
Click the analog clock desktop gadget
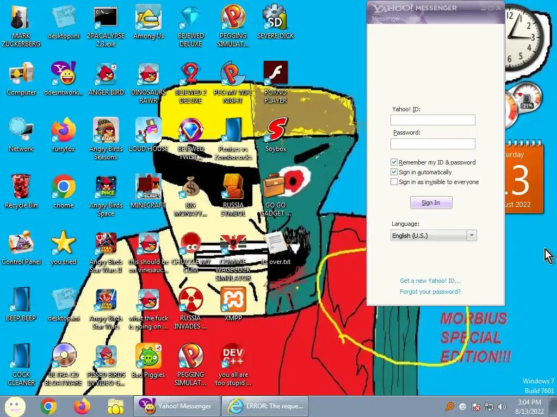[x=524, y=37]
